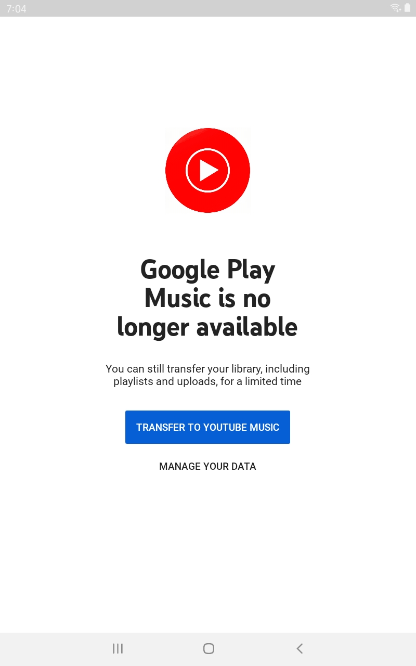Tap the white ring around the play symbol

pyautogui.click(x=207, y=170)
